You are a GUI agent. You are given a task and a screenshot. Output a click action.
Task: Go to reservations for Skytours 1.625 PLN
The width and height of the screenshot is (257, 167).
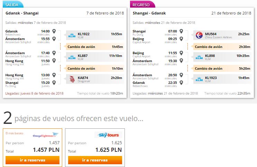95,160
